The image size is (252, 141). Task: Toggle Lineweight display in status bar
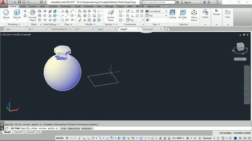pyautogui.click(x=119, y=138)
